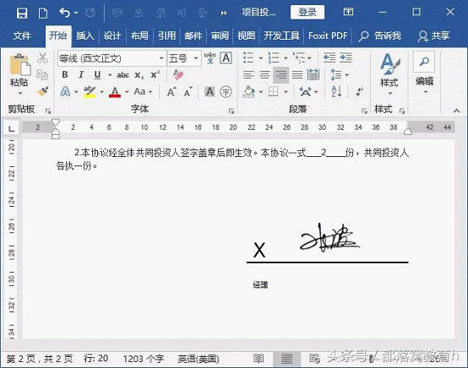This screenshot has width=468, height=368.
Task: Decrease font size with the smaller A
Action: 188,92
